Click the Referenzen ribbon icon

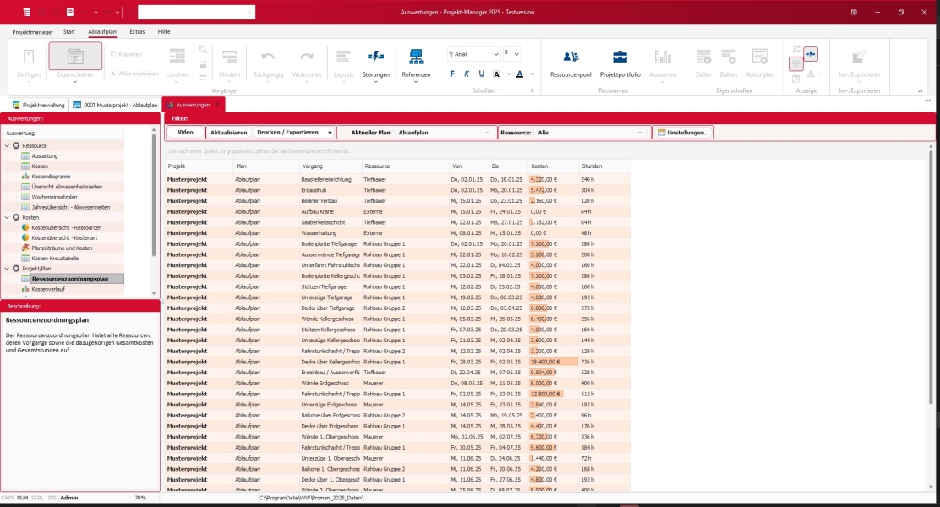pyautogui.click(x=416, y=63)
